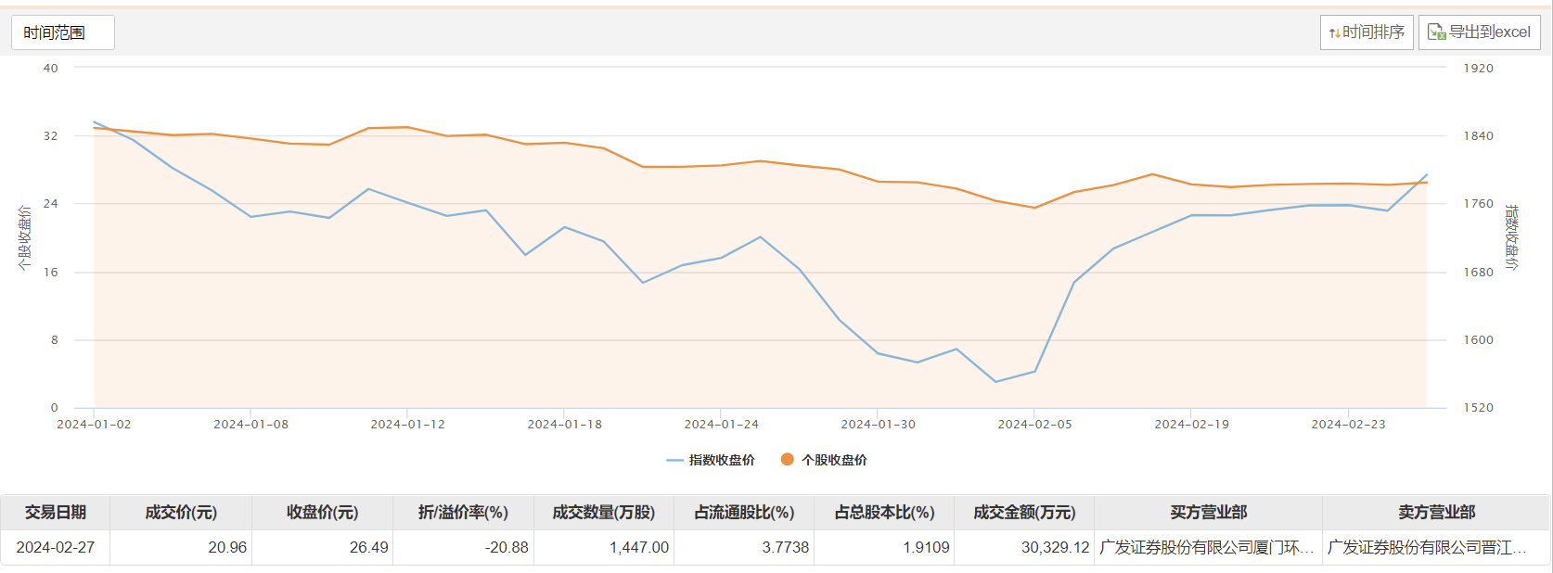Click the 2024-01-12 x-axis label
The height and width of the screenshot is (573, 1553).
[407, 425]
